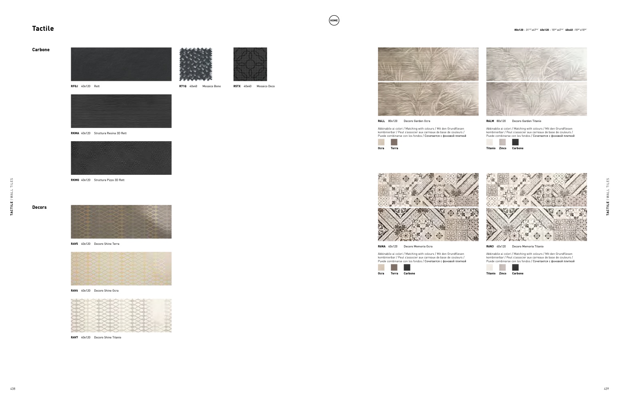The height and width of the screenshot is (400, 619).
Task: Select the RF0J Rett carbone tile image
Action: tap(121, 64)
